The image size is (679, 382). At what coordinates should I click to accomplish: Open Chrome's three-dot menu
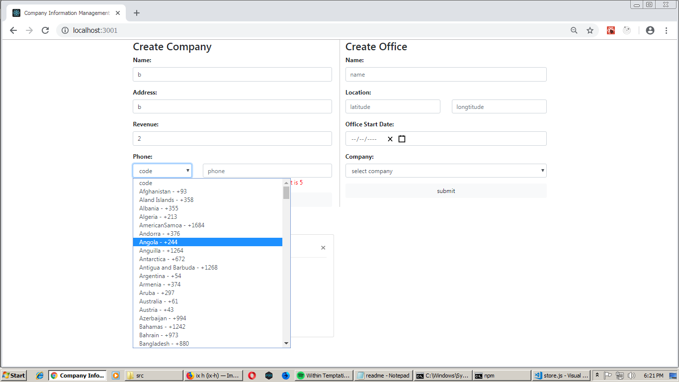pos(666,30)
